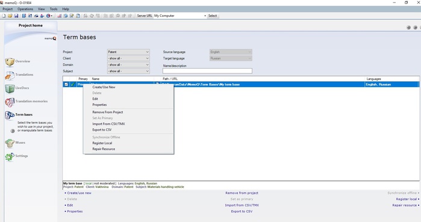Click the Repair resource bottom link

point(405,205)
